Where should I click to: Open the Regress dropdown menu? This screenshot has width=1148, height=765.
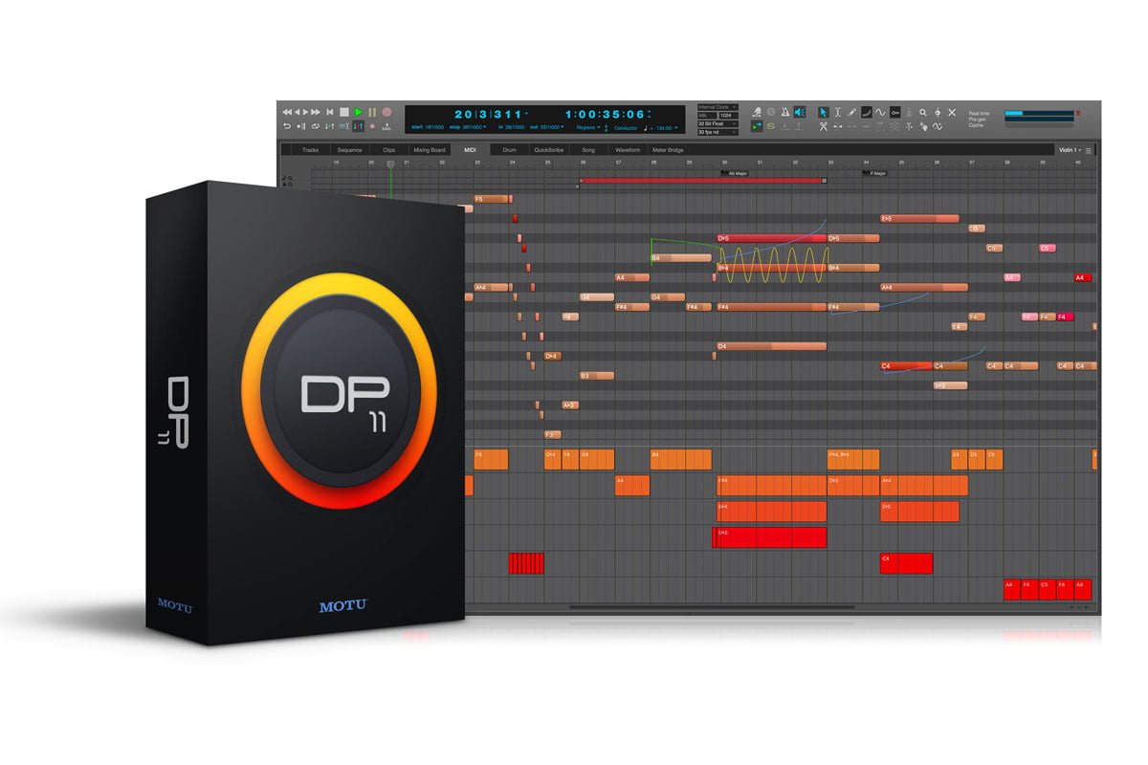click(588, 127)
